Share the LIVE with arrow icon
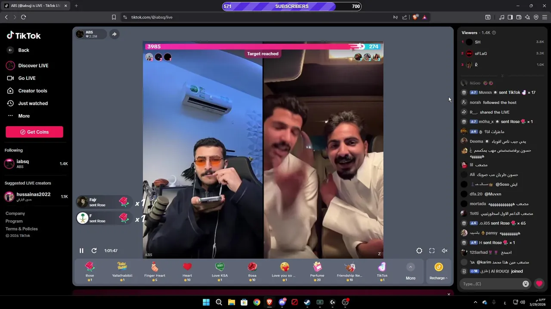 (114, 34)
